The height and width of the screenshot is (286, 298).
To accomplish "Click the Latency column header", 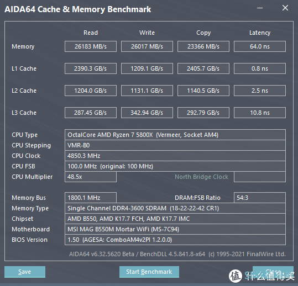I will point(260,33).
